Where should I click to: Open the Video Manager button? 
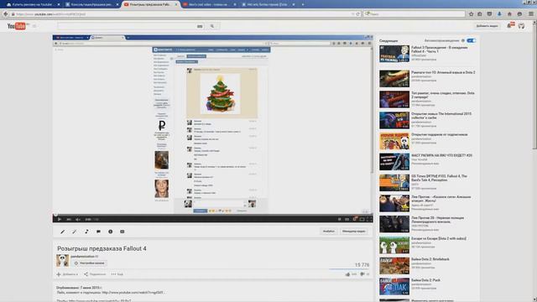(354, 232)
